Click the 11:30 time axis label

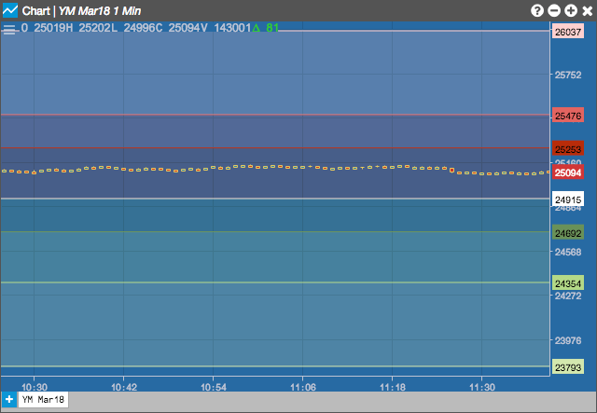[482, 387]
